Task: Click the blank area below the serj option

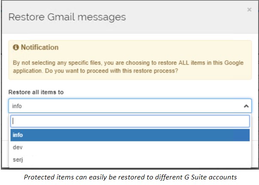Action: point(130,167)
